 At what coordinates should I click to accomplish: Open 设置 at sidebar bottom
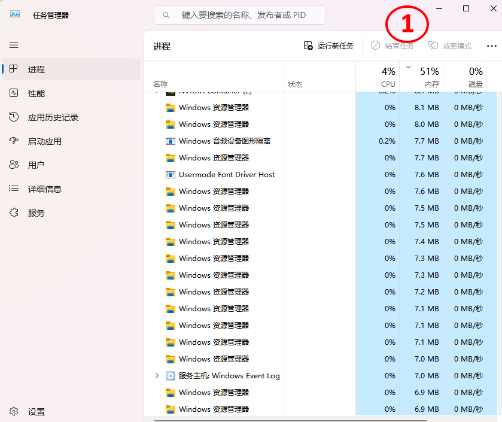[71, 411]
